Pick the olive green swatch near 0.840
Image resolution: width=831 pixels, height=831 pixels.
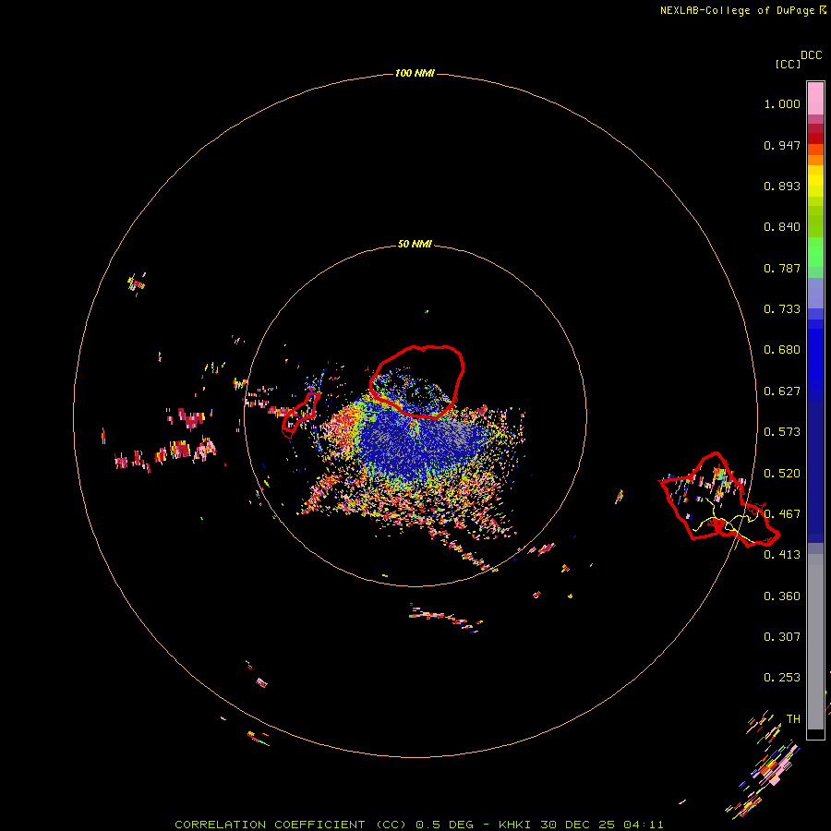815,221
